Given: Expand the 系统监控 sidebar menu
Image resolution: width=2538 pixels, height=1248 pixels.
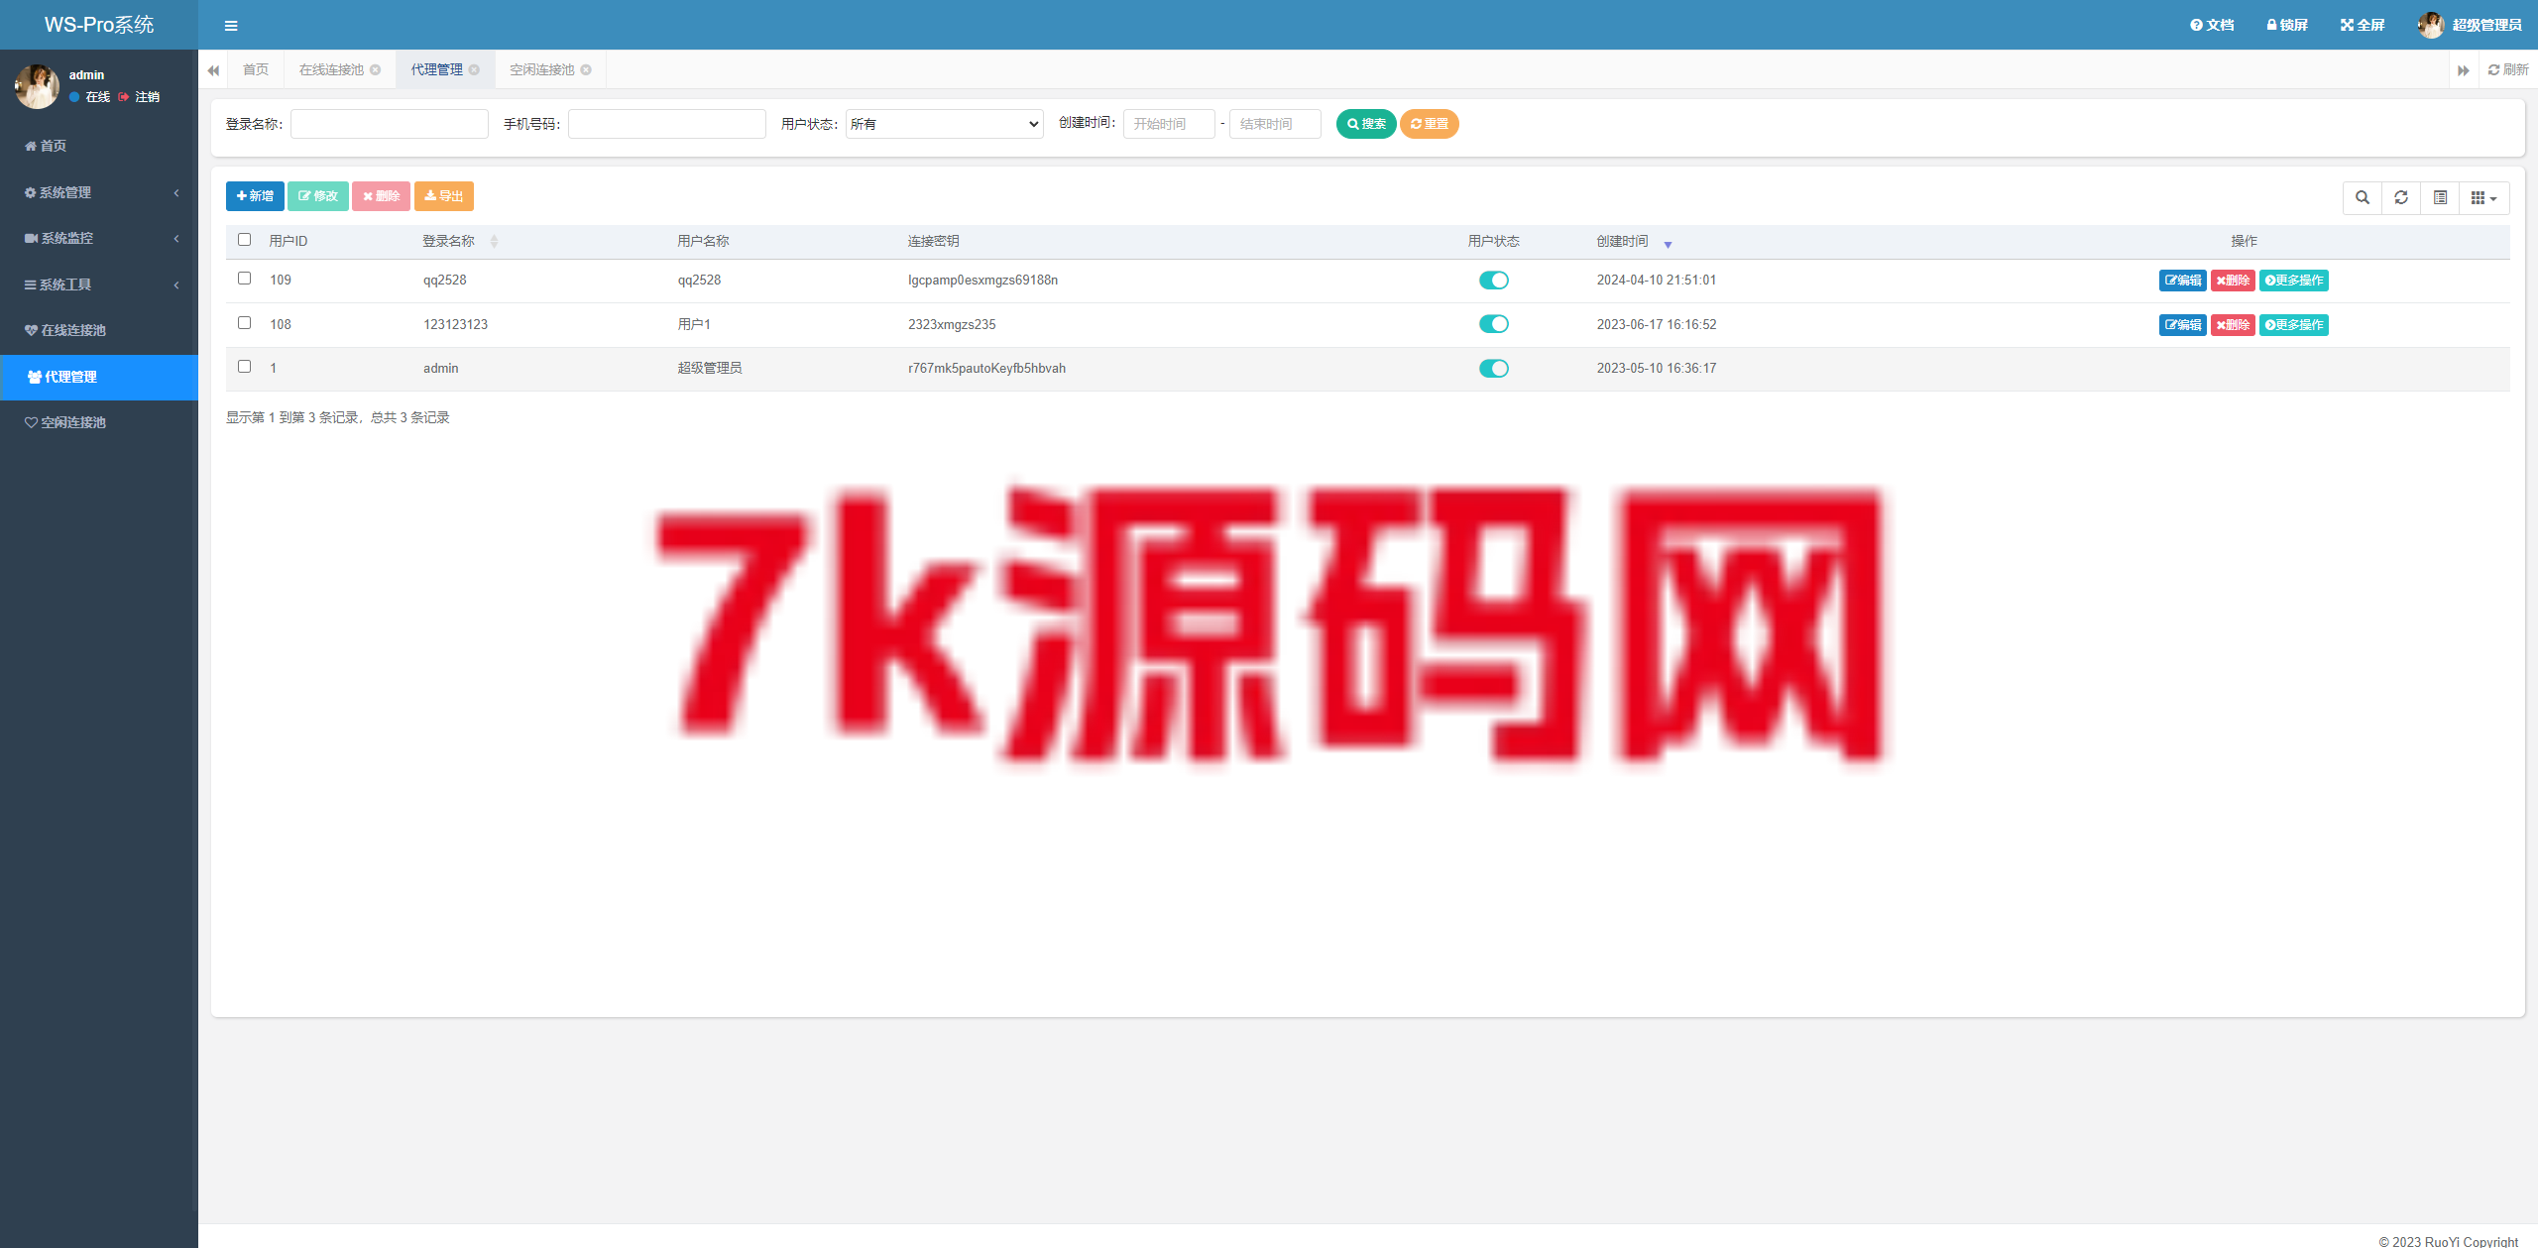Looking at the screenshot, I should tap(99, 238).
